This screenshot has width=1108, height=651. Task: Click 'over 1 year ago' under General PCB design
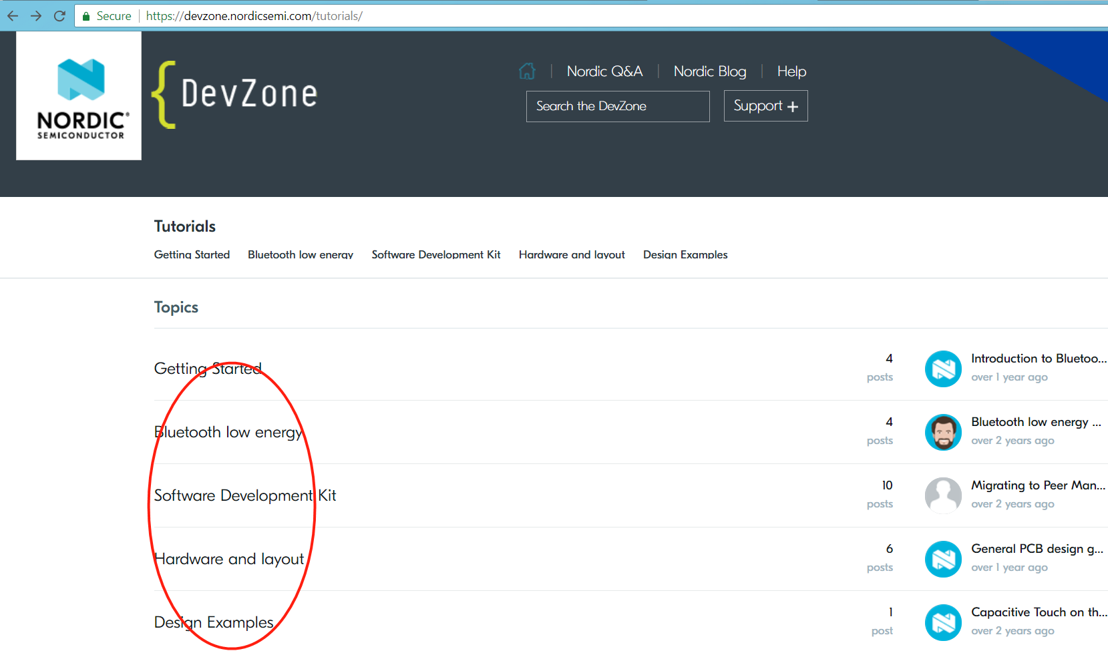click(x=1009, y=568)
